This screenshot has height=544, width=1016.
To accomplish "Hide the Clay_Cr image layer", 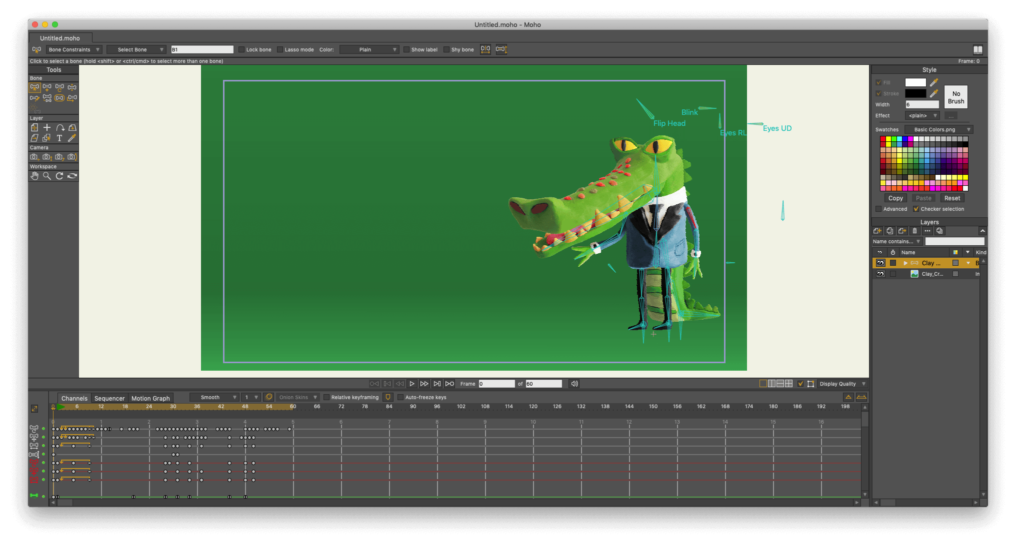I will (880, 274).
